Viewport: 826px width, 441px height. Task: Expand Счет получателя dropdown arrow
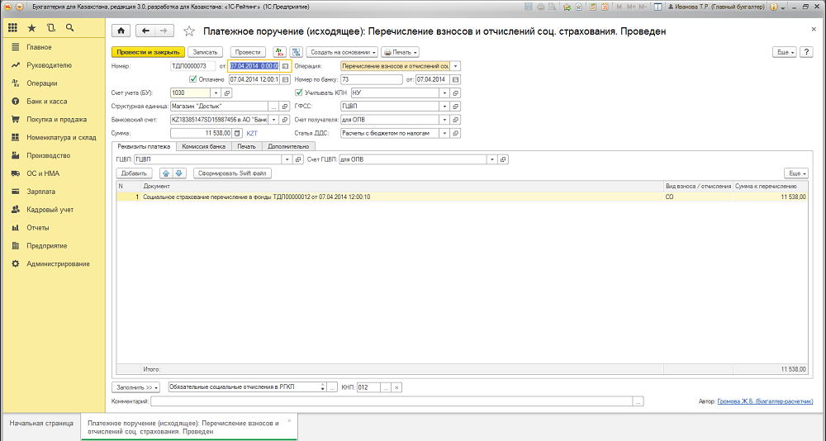(x=444, y=120)
